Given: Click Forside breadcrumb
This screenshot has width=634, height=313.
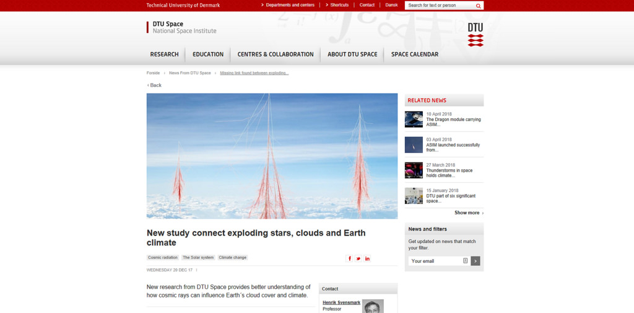Looking at the screenshot, I should point(154,73).
